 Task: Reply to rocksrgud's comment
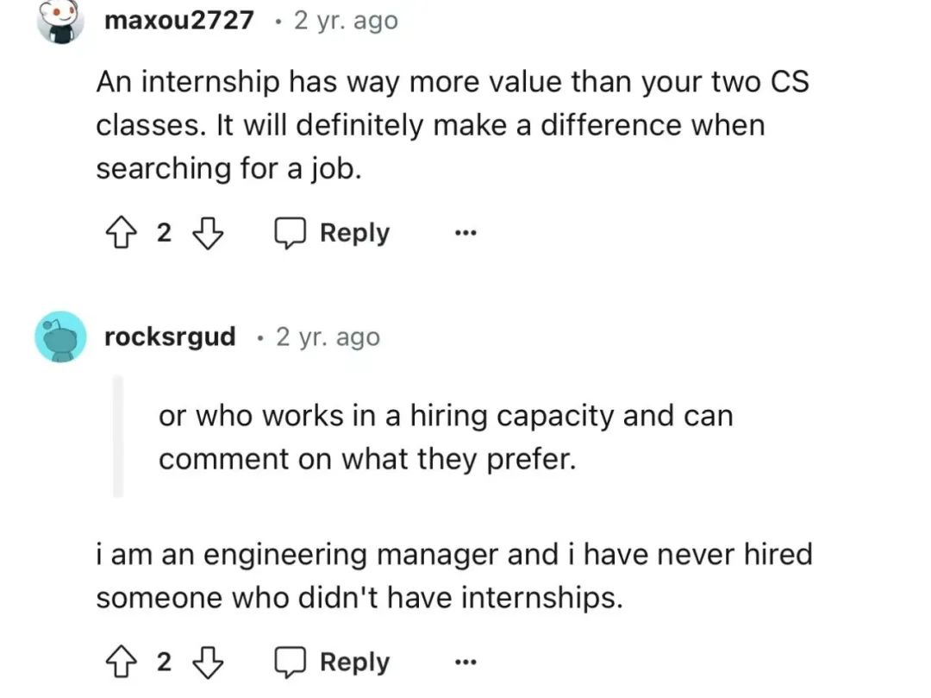tap(332, 663)
